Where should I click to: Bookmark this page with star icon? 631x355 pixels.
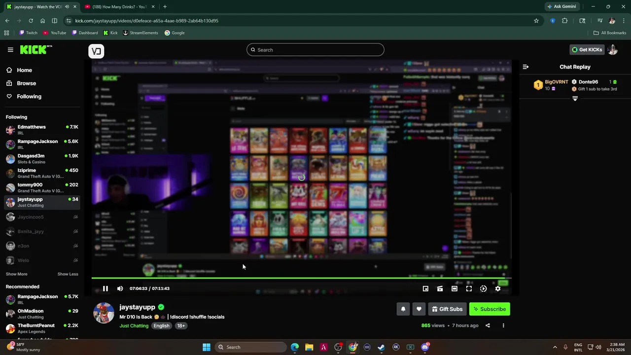(536, 21)
